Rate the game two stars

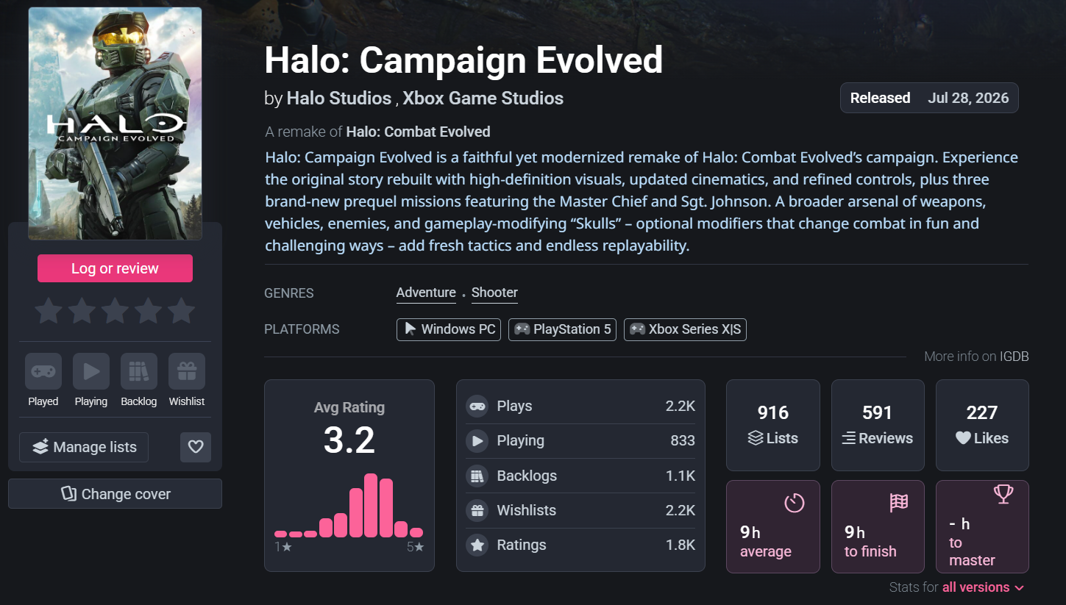pyautogui.click(x=82, y=311)
